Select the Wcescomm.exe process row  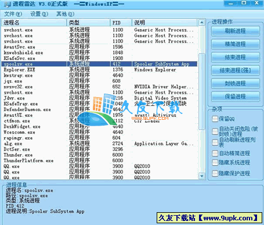[99, 132]
